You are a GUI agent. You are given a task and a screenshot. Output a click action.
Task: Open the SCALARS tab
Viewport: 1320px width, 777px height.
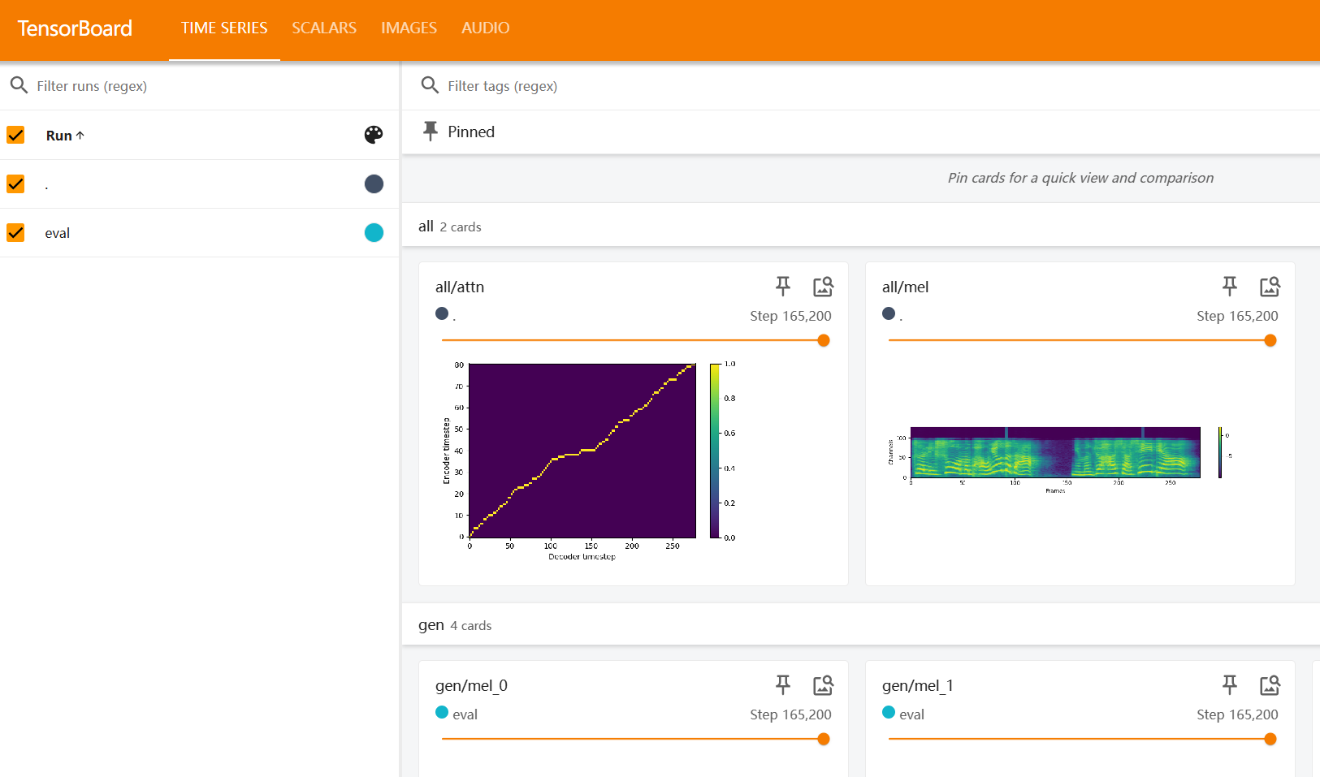(x=324, y=28)
